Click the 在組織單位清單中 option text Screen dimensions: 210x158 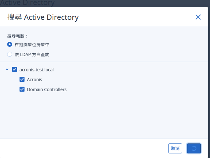click(x=32, y=45)
